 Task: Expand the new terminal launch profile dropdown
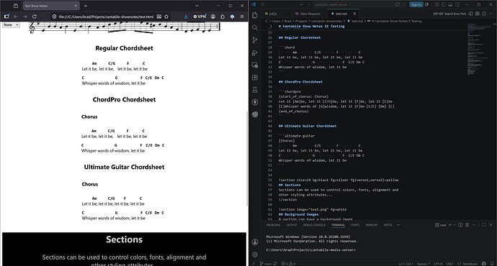(455, 225)
